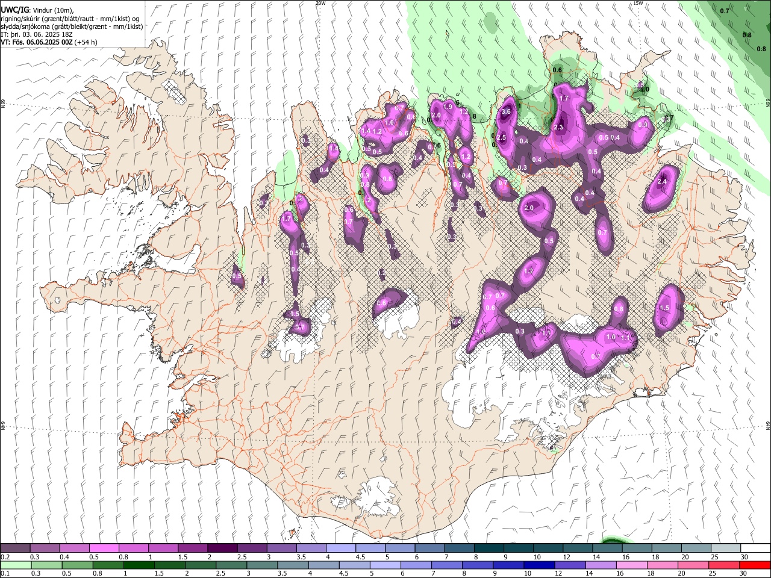Click the 20W longitude label at top edge
This screenshot has width=771, height=578.
(320, 3)
